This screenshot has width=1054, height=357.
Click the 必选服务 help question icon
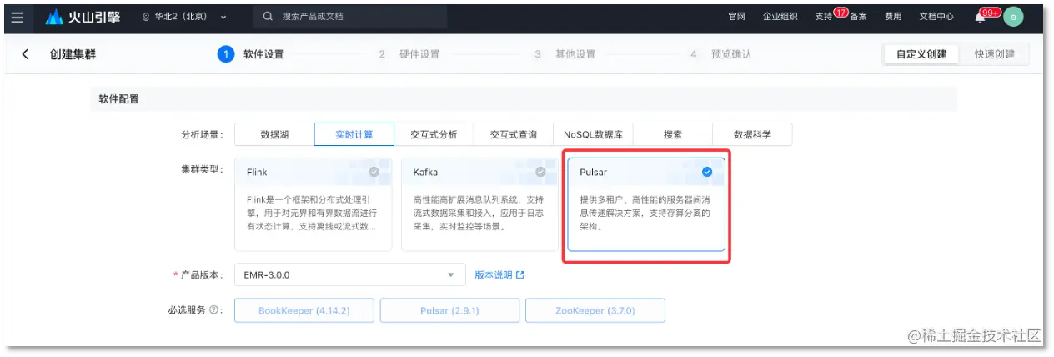[x=214, y=310]
